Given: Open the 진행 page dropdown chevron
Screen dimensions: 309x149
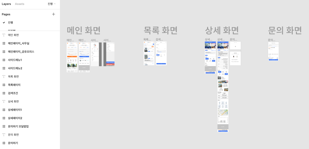Looking at the screenshot, I should click(x=55, y=4).
